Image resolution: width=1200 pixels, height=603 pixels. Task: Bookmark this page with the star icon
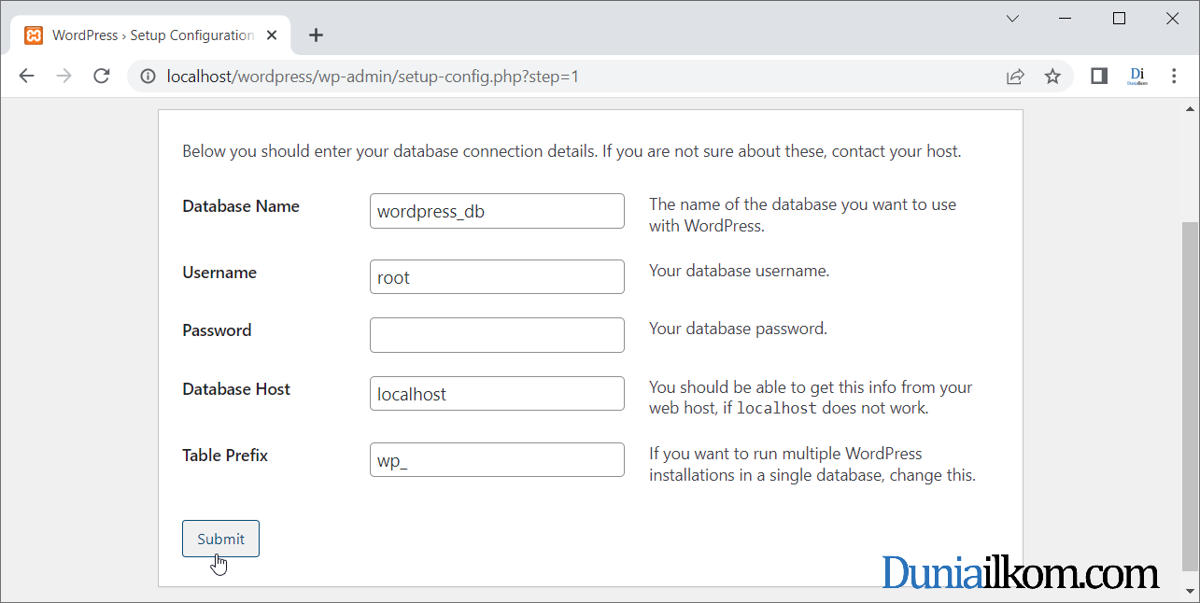pyautogui.click(x=1052, y=77)
